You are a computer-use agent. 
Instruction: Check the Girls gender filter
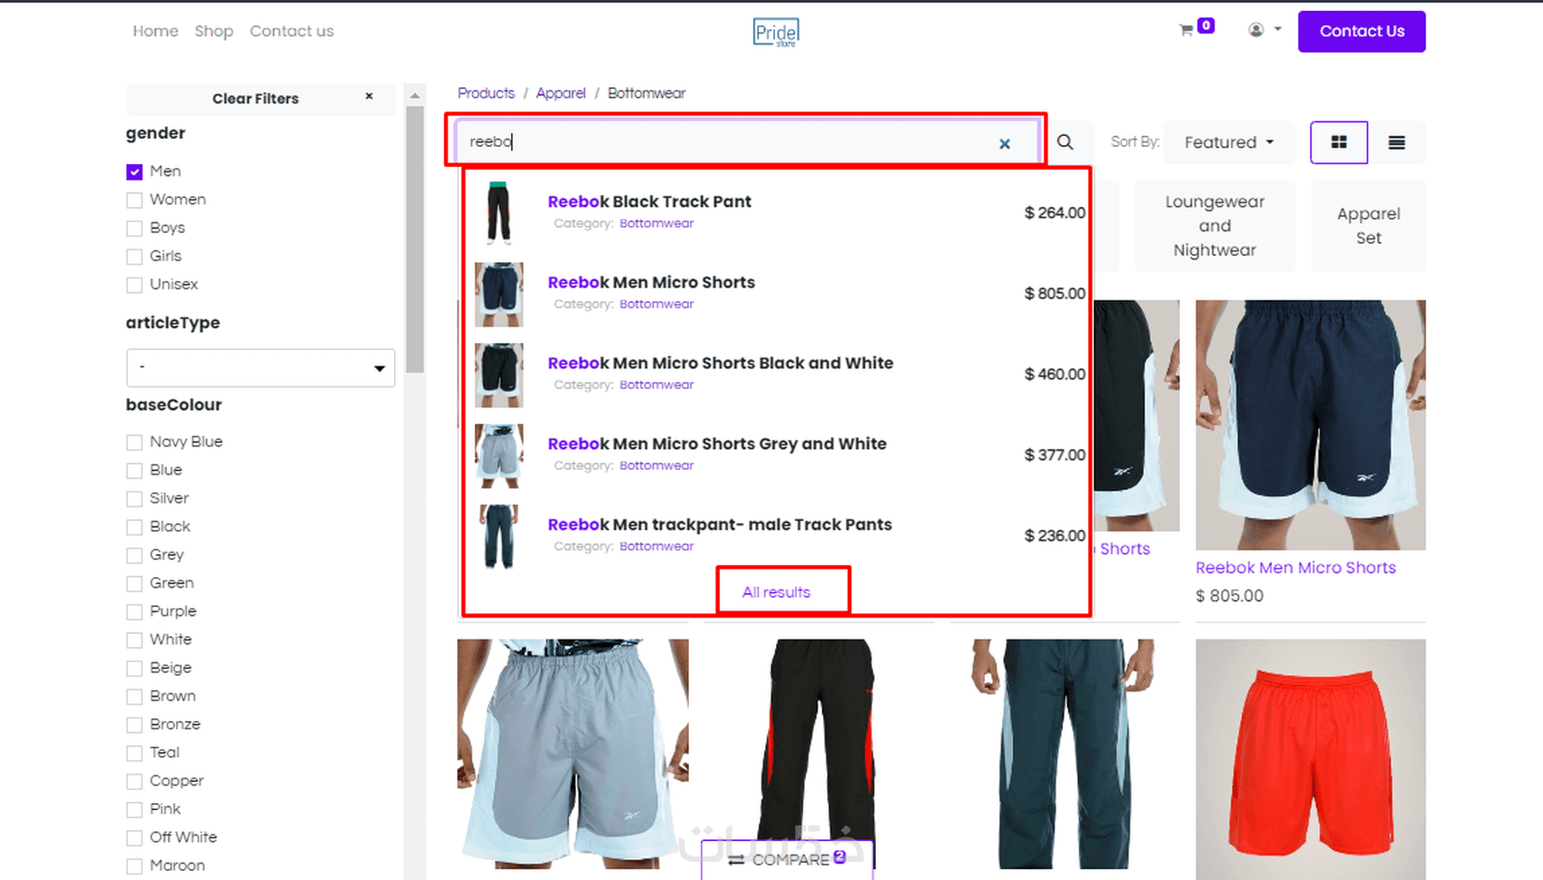click(x=134, y=256)
